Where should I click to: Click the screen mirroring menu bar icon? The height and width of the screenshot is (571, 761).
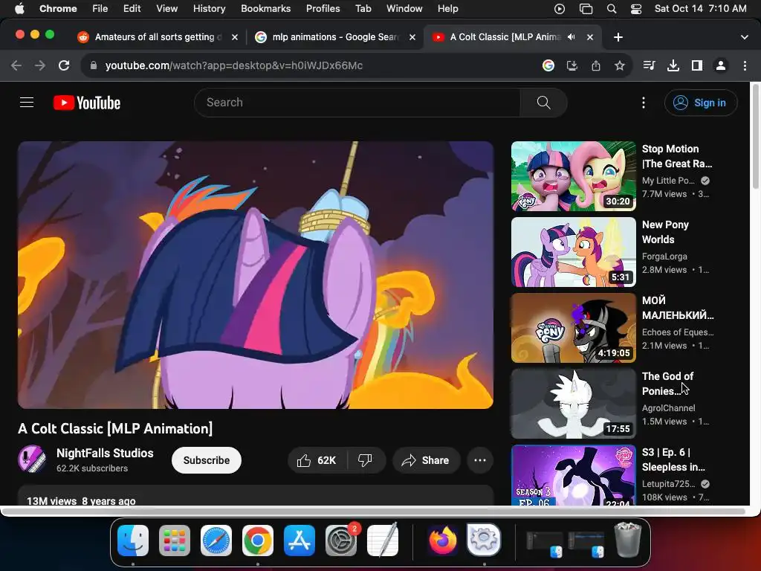coord(586,8)
